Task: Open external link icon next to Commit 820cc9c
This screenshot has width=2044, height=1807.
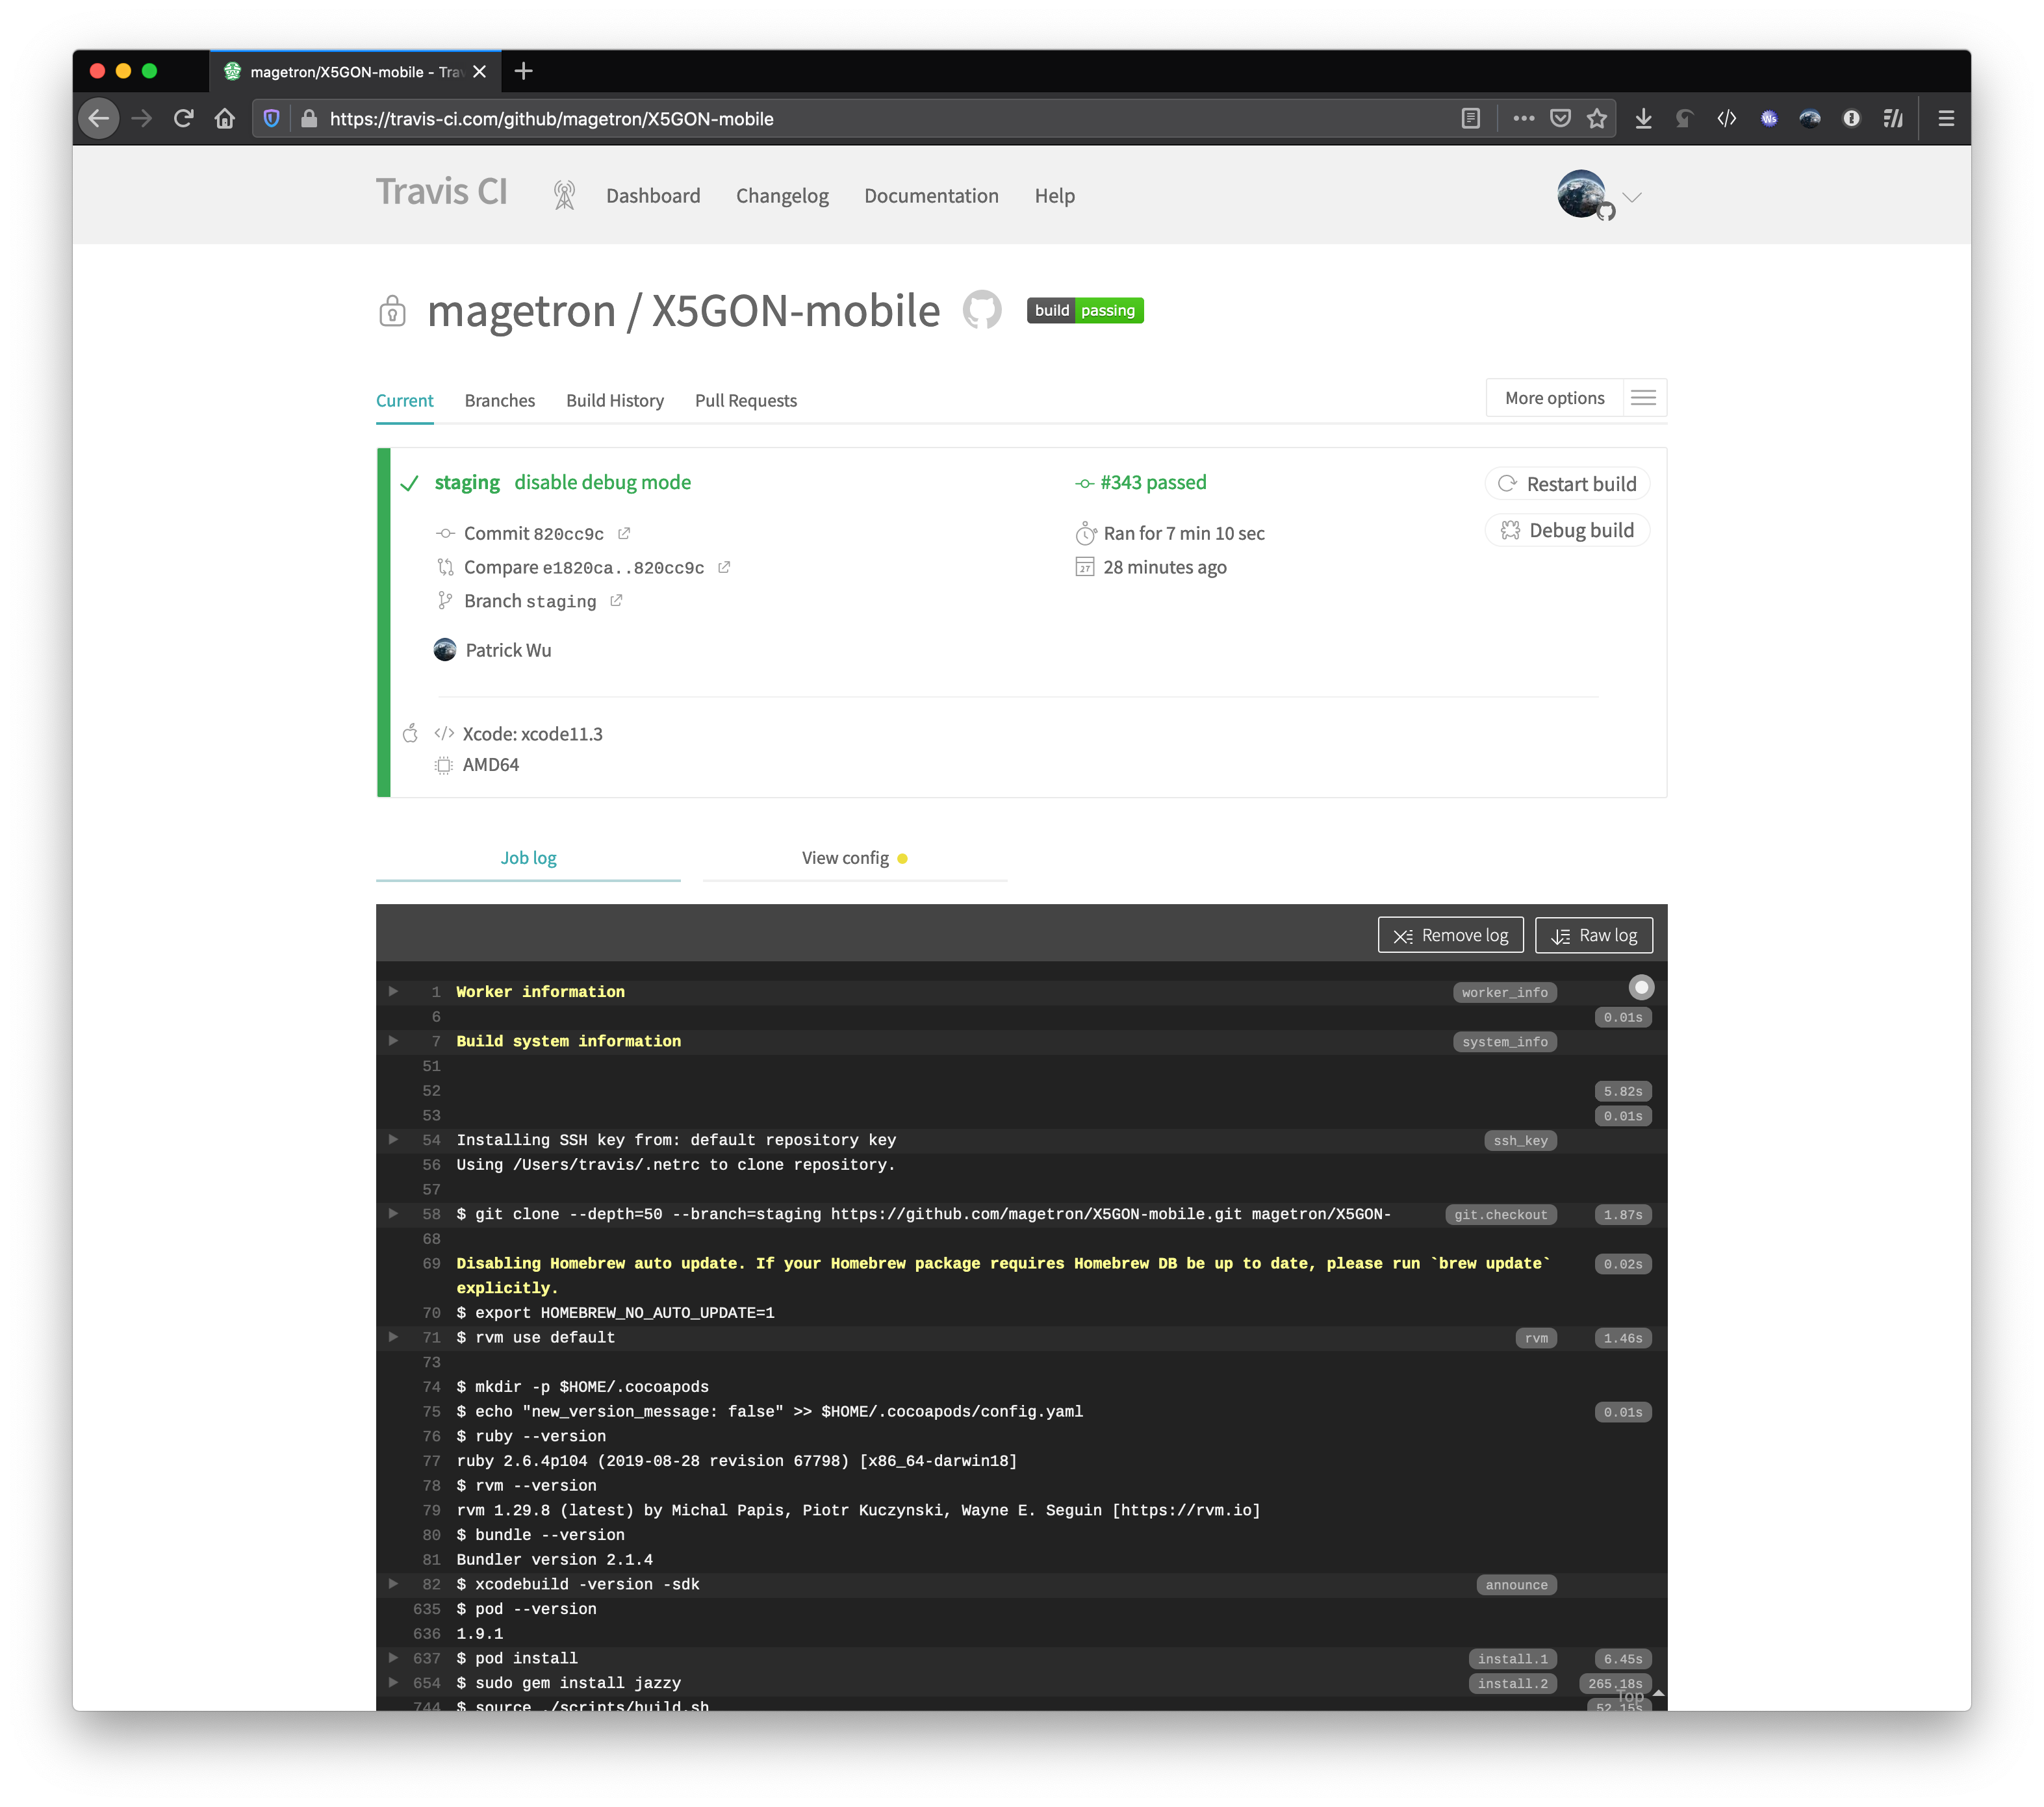Action: pyautogui.click(x=624, y=534)
